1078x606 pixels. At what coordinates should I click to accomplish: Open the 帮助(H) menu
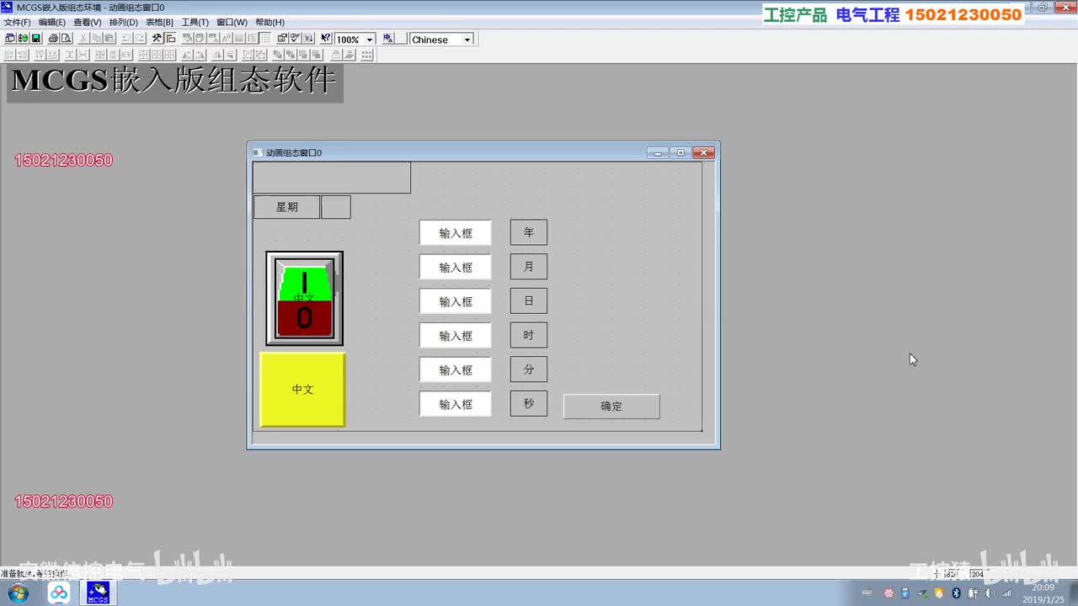click(x=270, y=22)
